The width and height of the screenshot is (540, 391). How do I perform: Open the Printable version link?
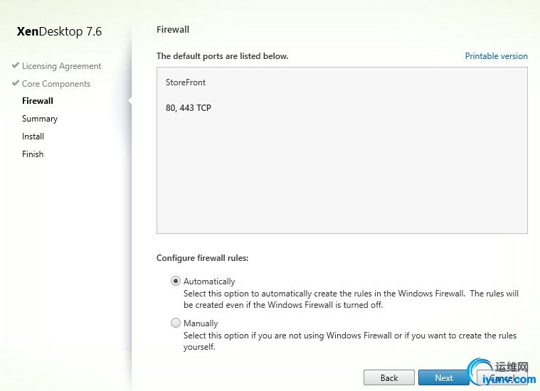point(497,56)
